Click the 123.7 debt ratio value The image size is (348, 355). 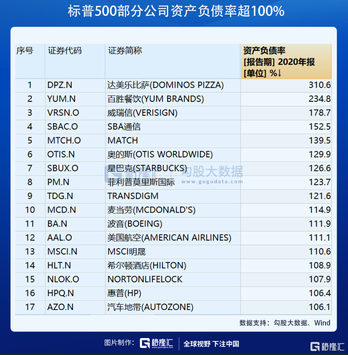pyautogui.click(x=319, y=182)
